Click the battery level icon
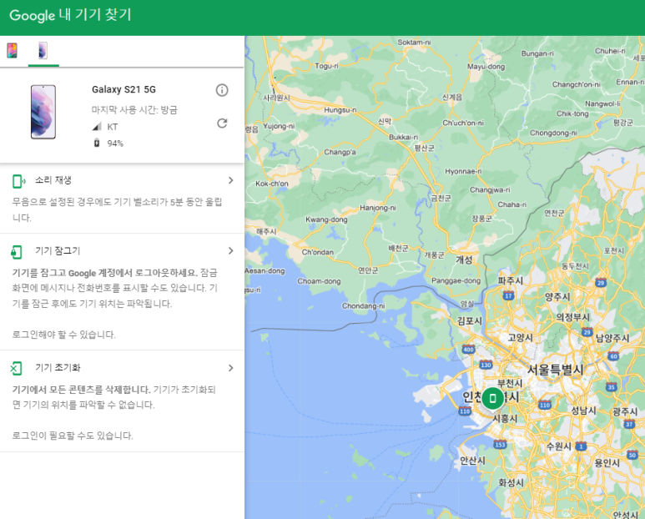 click(97, 144)
